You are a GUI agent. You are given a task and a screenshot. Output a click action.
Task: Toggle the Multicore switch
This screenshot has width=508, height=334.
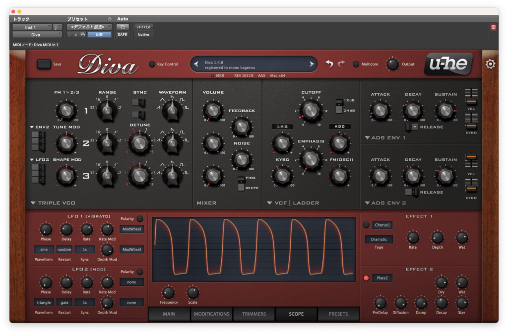[356, 64]
